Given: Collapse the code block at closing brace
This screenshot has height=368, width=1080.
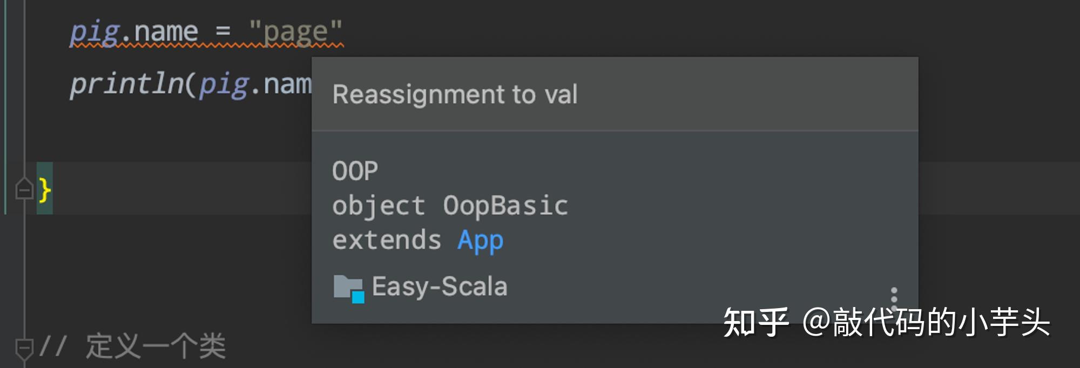Looking at the screenshot, I should (24, 189).
